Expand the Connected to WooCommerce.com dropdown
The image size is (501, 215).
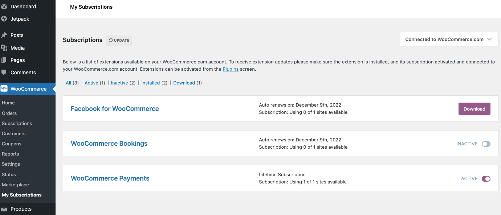[449, 39]
